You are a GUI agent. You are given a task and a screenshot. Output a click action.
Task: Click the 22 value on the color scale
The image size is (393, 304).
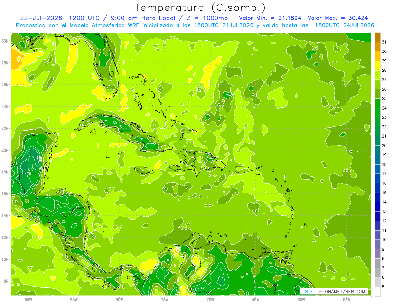(x=384, y=127)
